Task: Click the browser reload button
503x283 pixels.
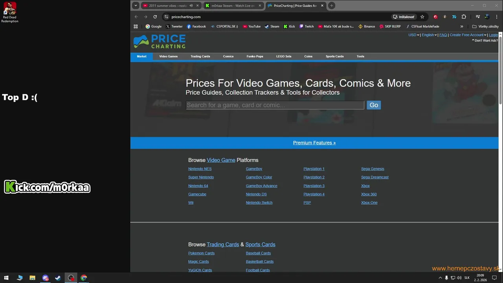Action: 155,17
